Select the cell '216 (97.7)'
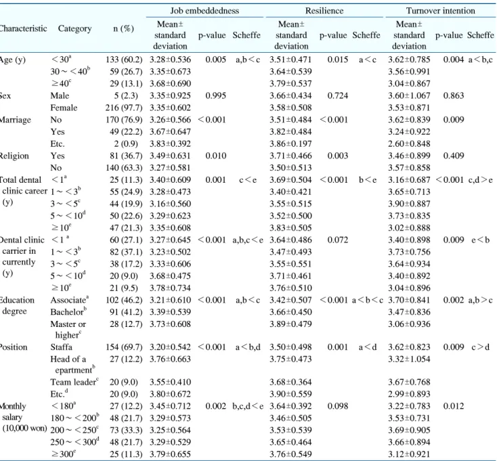The width and height of the screenshot is (497, 461). coord(124,108)
